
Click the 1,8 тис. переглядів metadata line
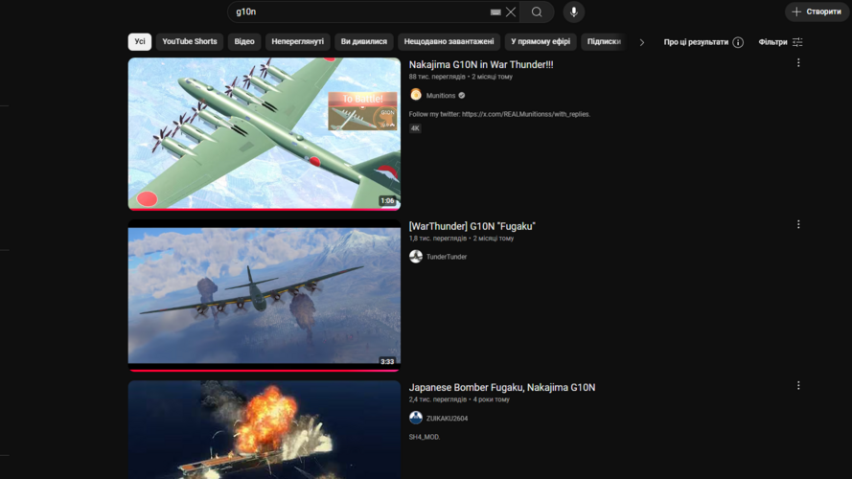pyautogui.click(x=461, y=238)
